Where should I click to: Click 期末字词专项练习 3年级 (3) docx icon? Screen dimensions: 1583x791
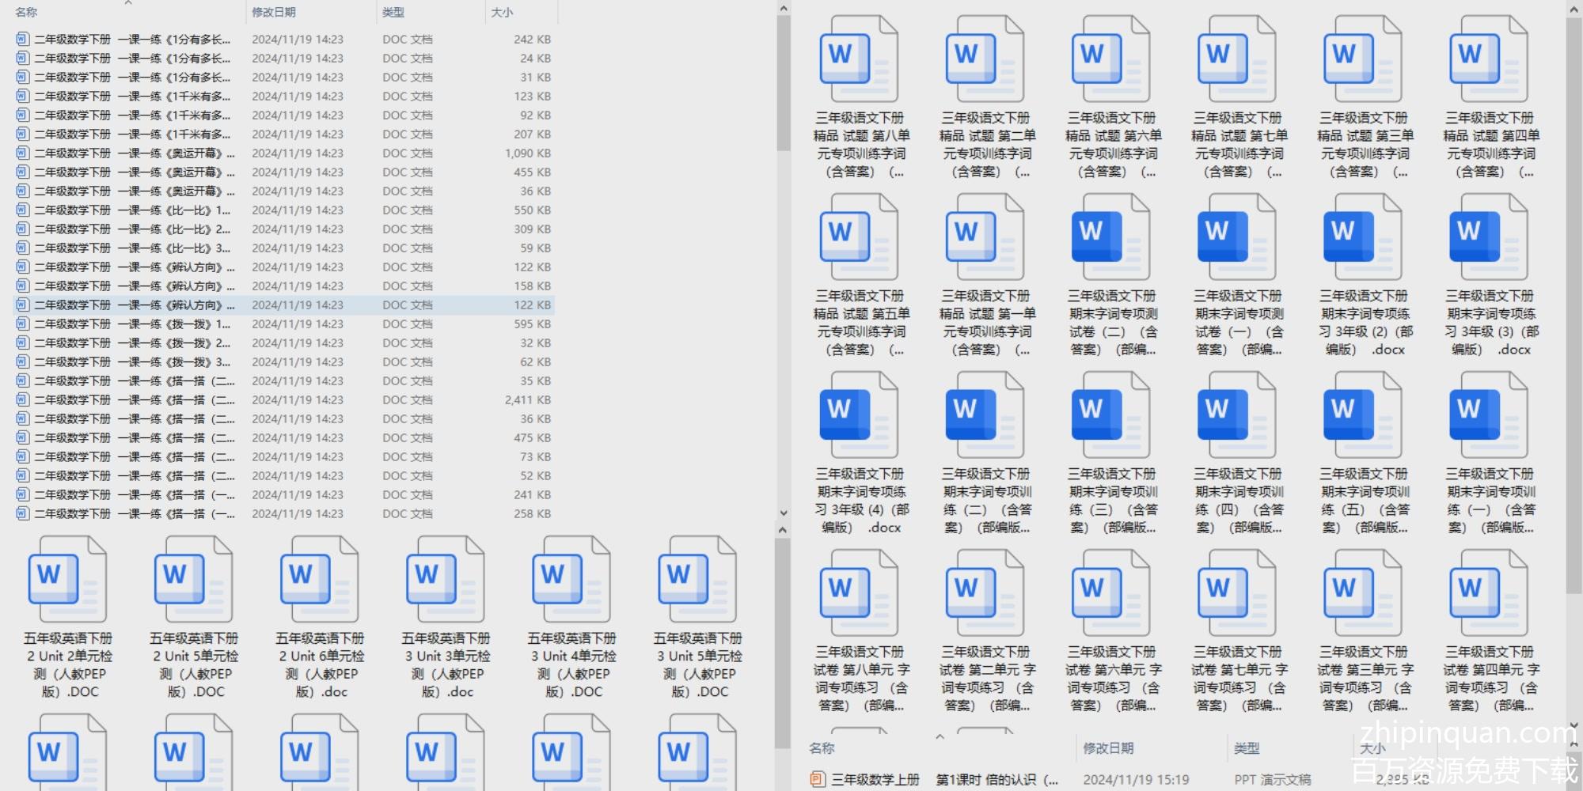1489,237
